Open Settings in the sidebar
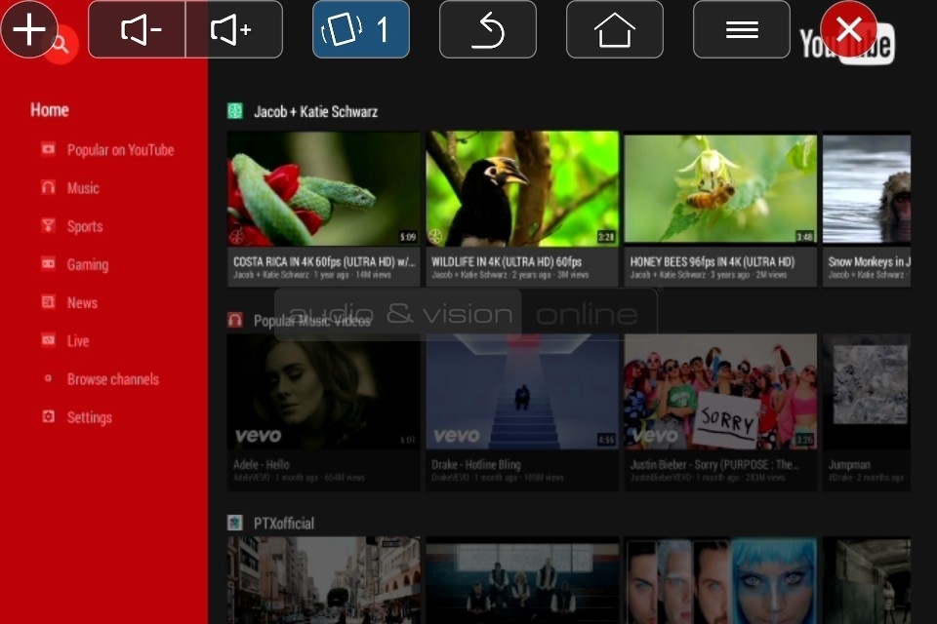This screenshot has height=624, width=937. click(x=89, y=417)
